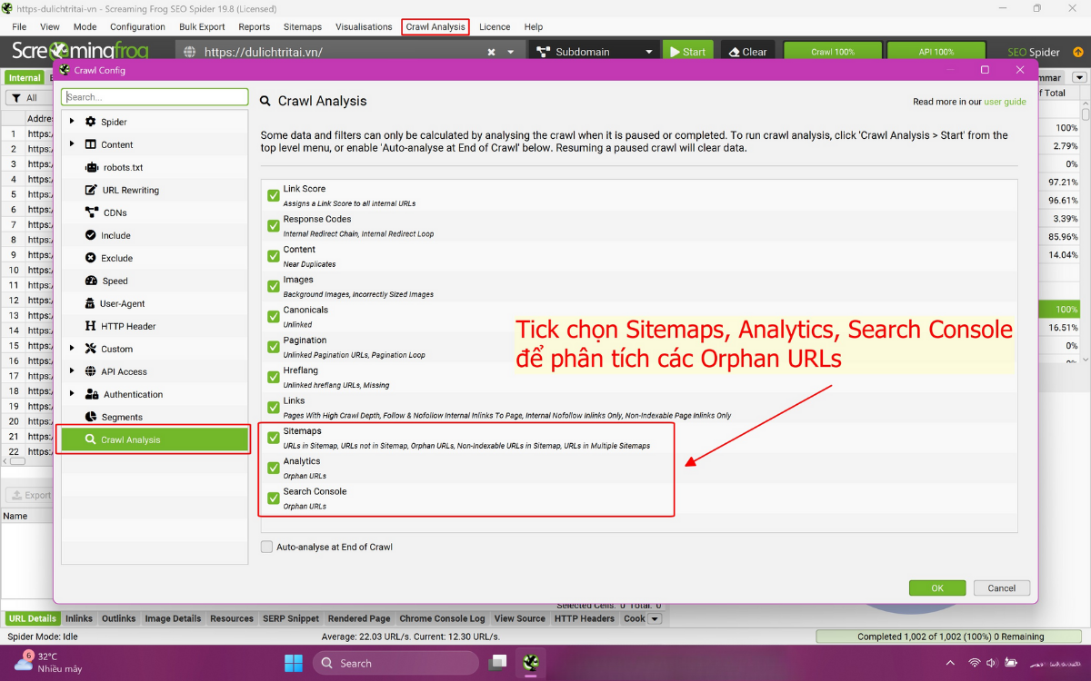Open the Speed gauge icon
The height and width of the screenshot is (681, 1091).
pyautogui.click(x=91, y=281)
